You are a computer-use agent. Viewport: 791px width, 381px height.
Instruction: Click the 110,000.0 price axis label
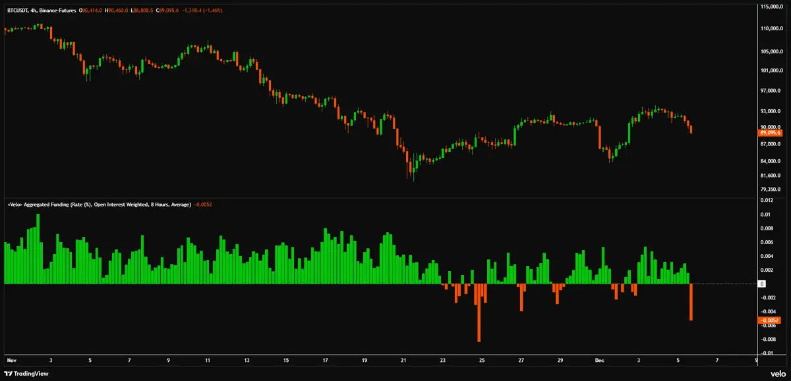pos(772,29)
